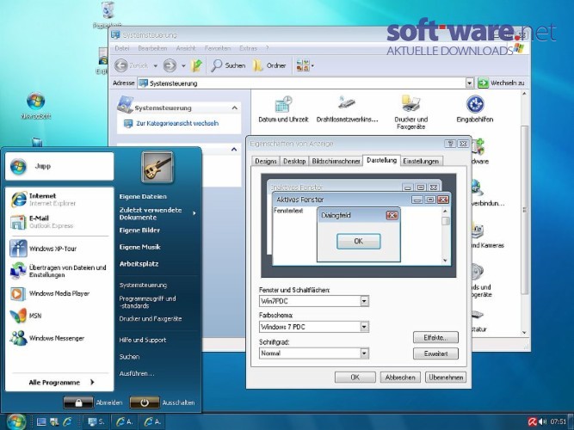The width and height of the screenshot is (574, 430).
Task: Open the forward history dropdown arrow
Action: [x=184, y=66]
